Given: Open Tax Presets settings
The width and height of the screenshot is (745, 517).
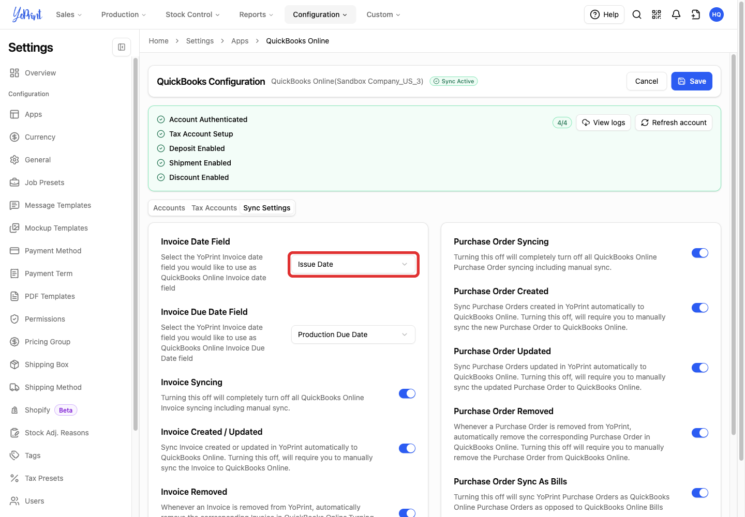Looking at the screenshot, I should tap(44, 478).
